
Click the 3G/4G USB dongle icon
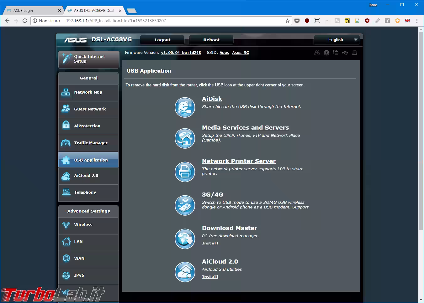pos(185,205)
